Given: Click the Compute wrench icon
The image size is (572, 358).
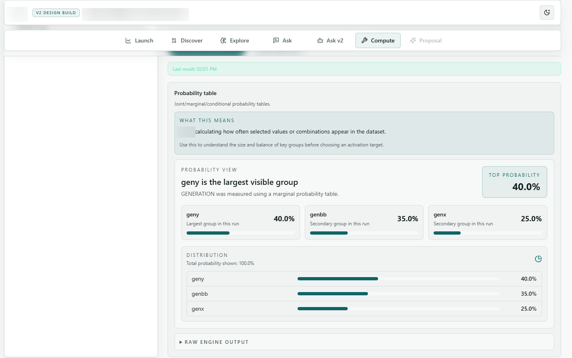Looking at the screenshot, I should [364, 40].
